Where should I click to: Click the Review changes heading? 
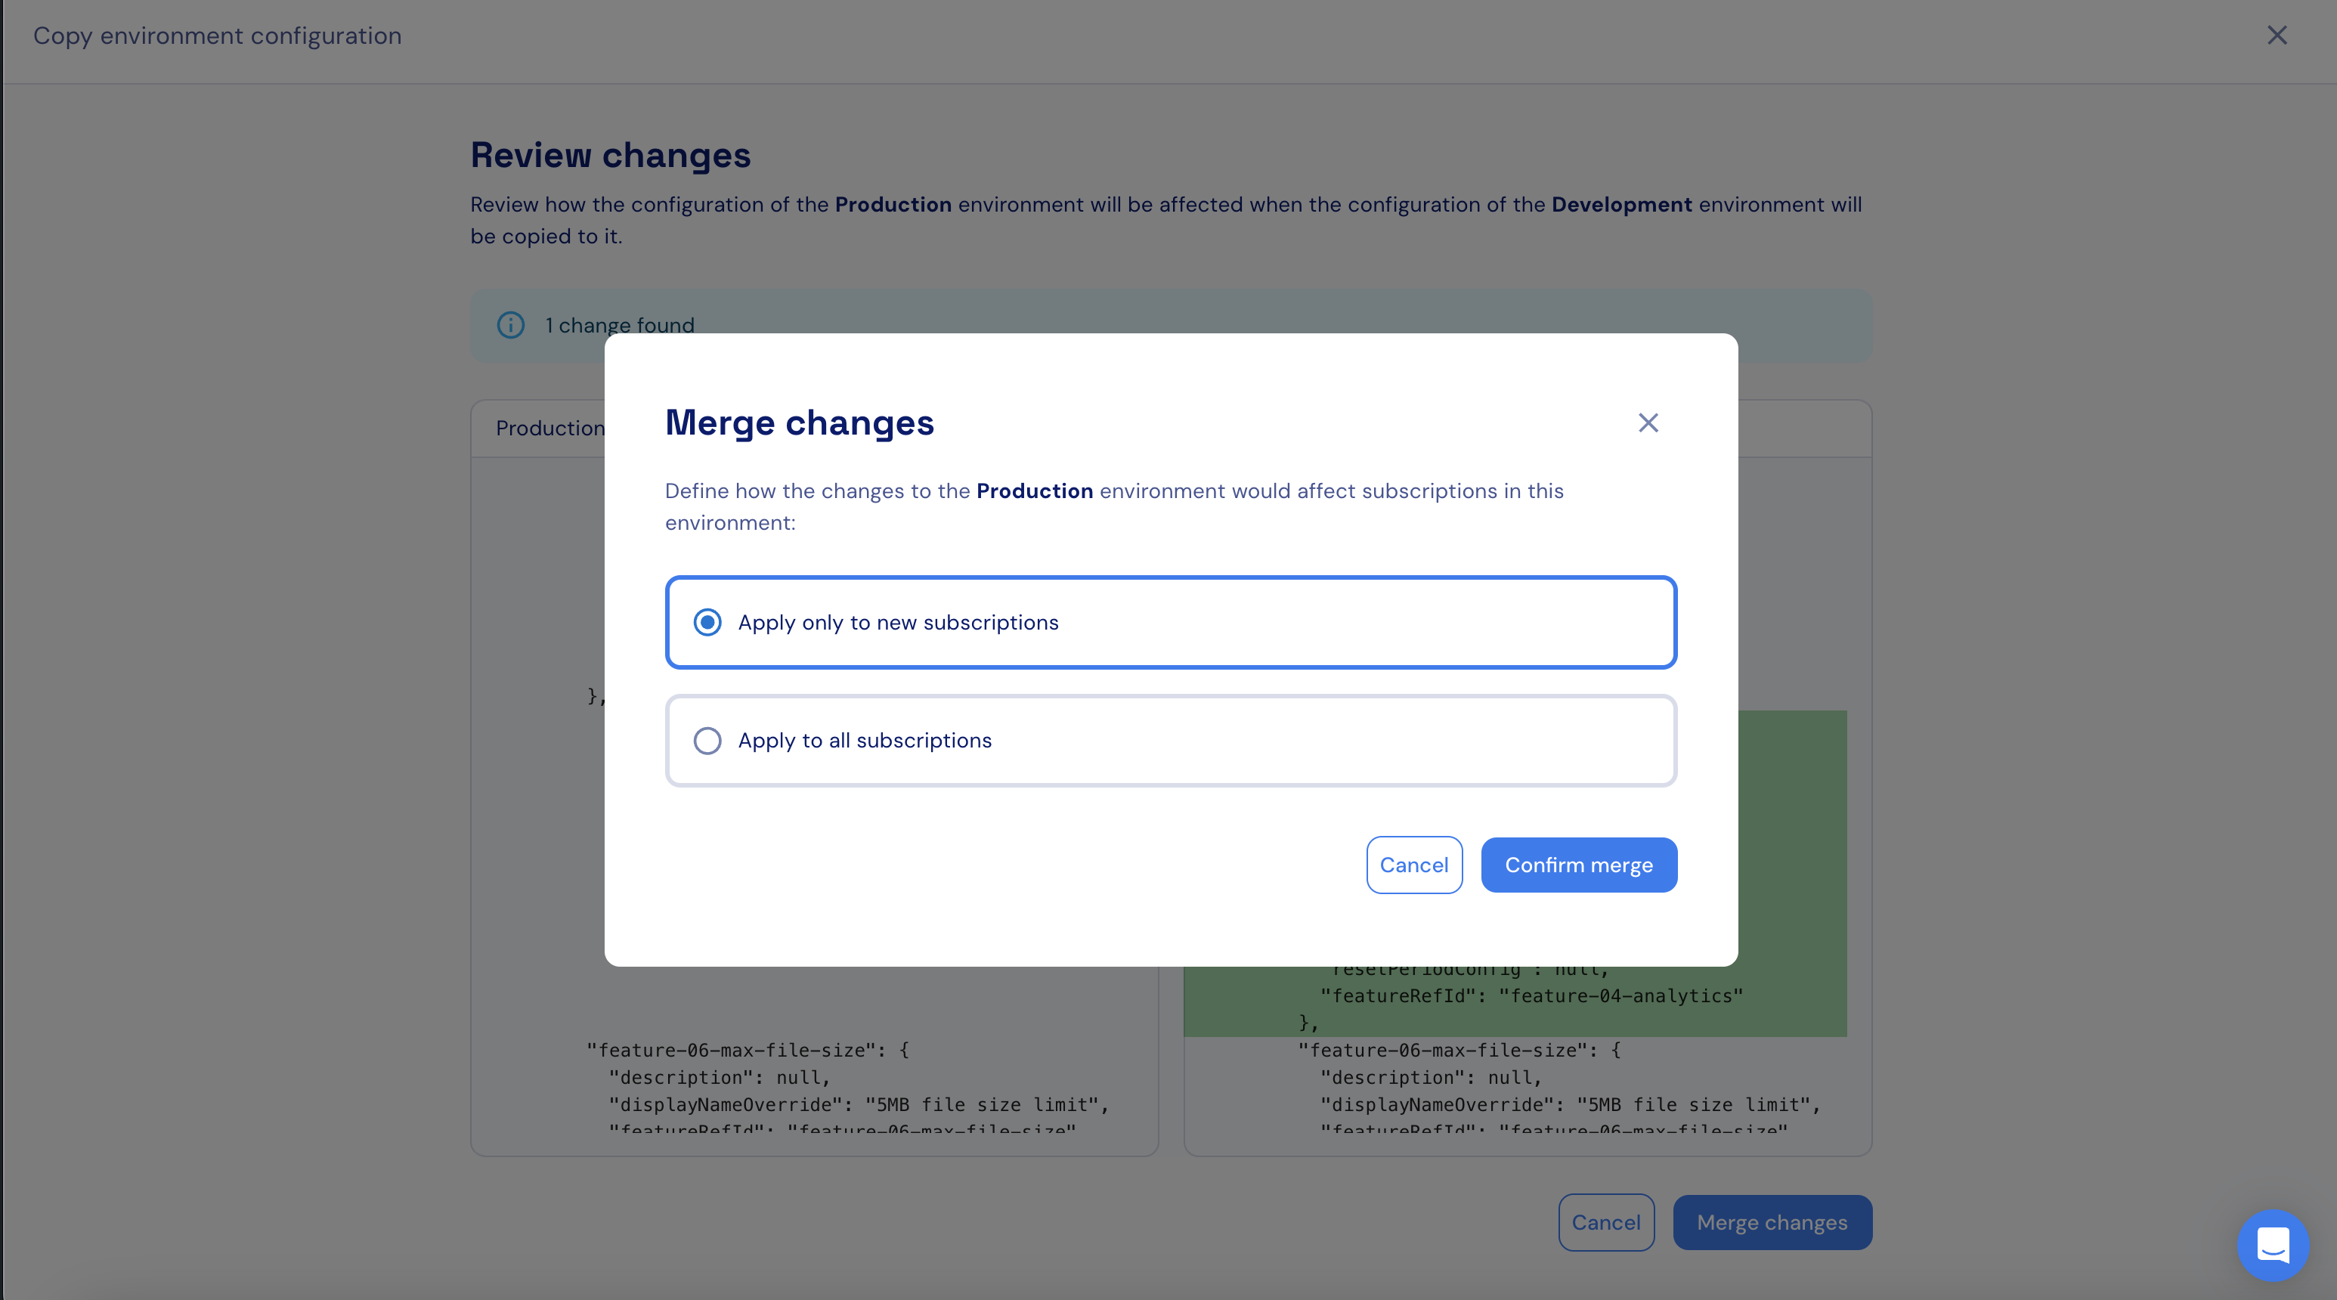tap(611, 155)
